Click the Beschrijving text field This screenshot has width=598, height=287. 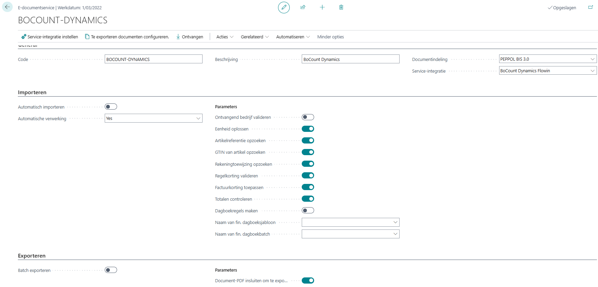[x=350, y=59]
